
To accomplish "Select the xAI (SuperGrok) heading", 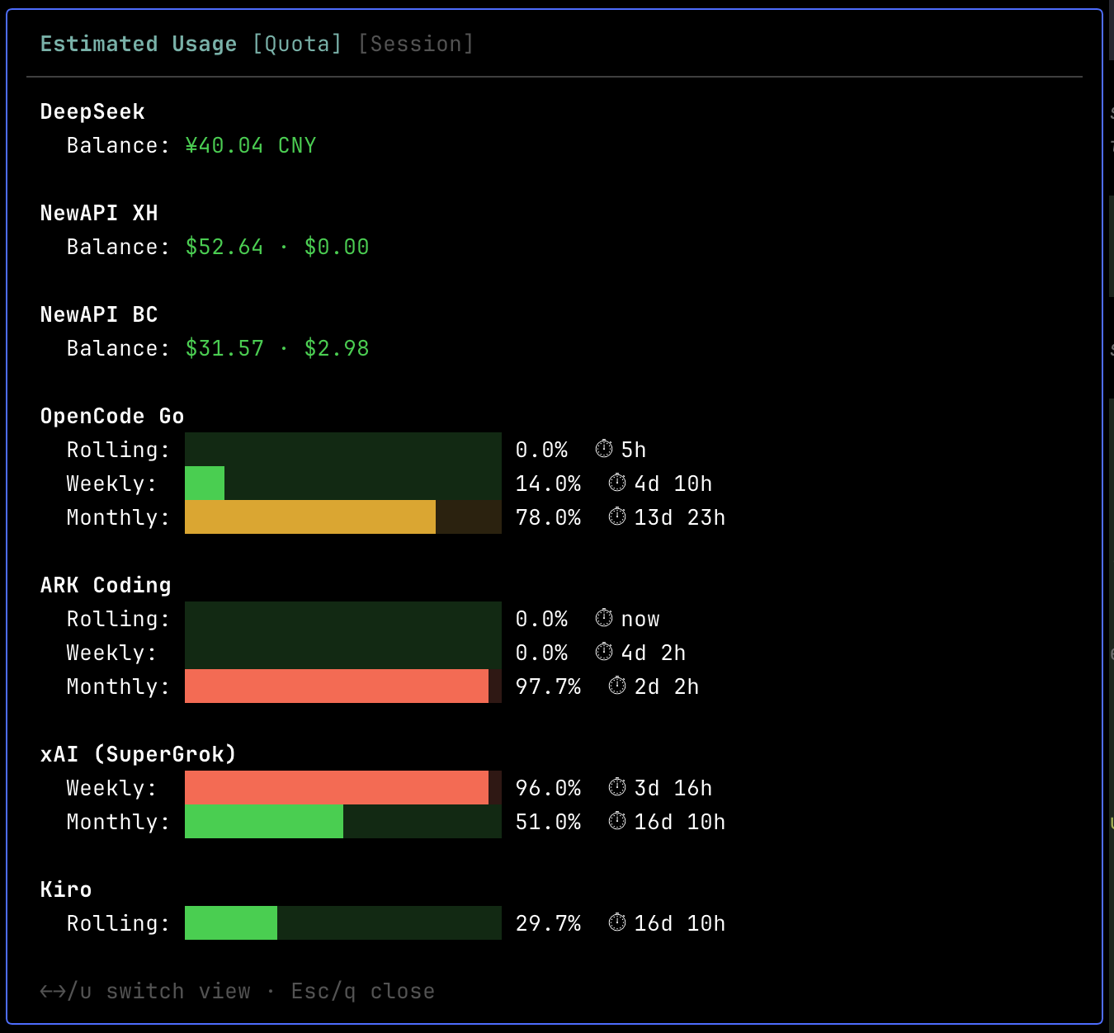I will (x=139, y=754).
